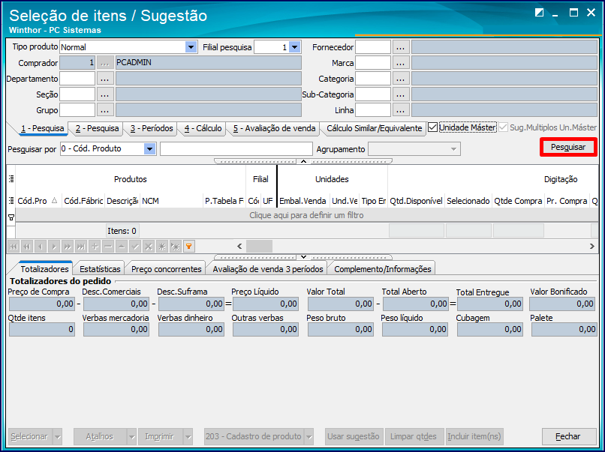Open Linha lookup ellipsis button

[401, 110]
